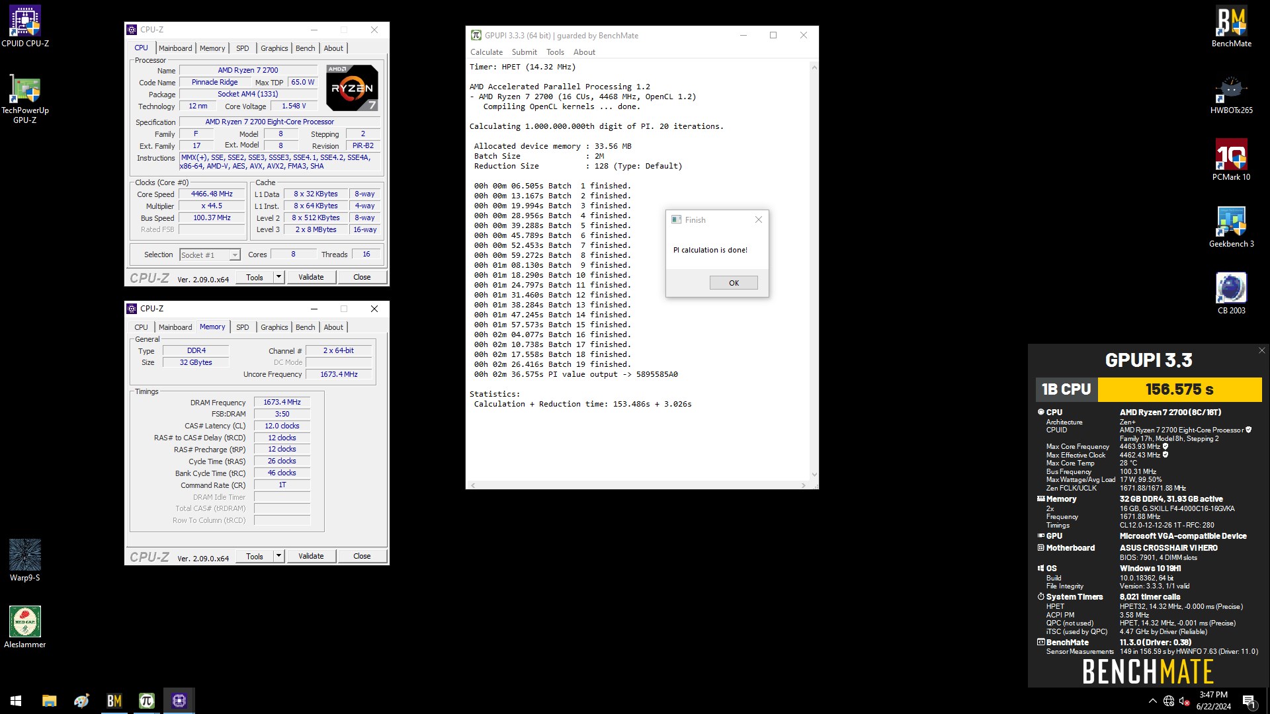Screen dimensions: 1270x714
Task: Click Tools button in top CPU-Z window
Action: [255, 277]
